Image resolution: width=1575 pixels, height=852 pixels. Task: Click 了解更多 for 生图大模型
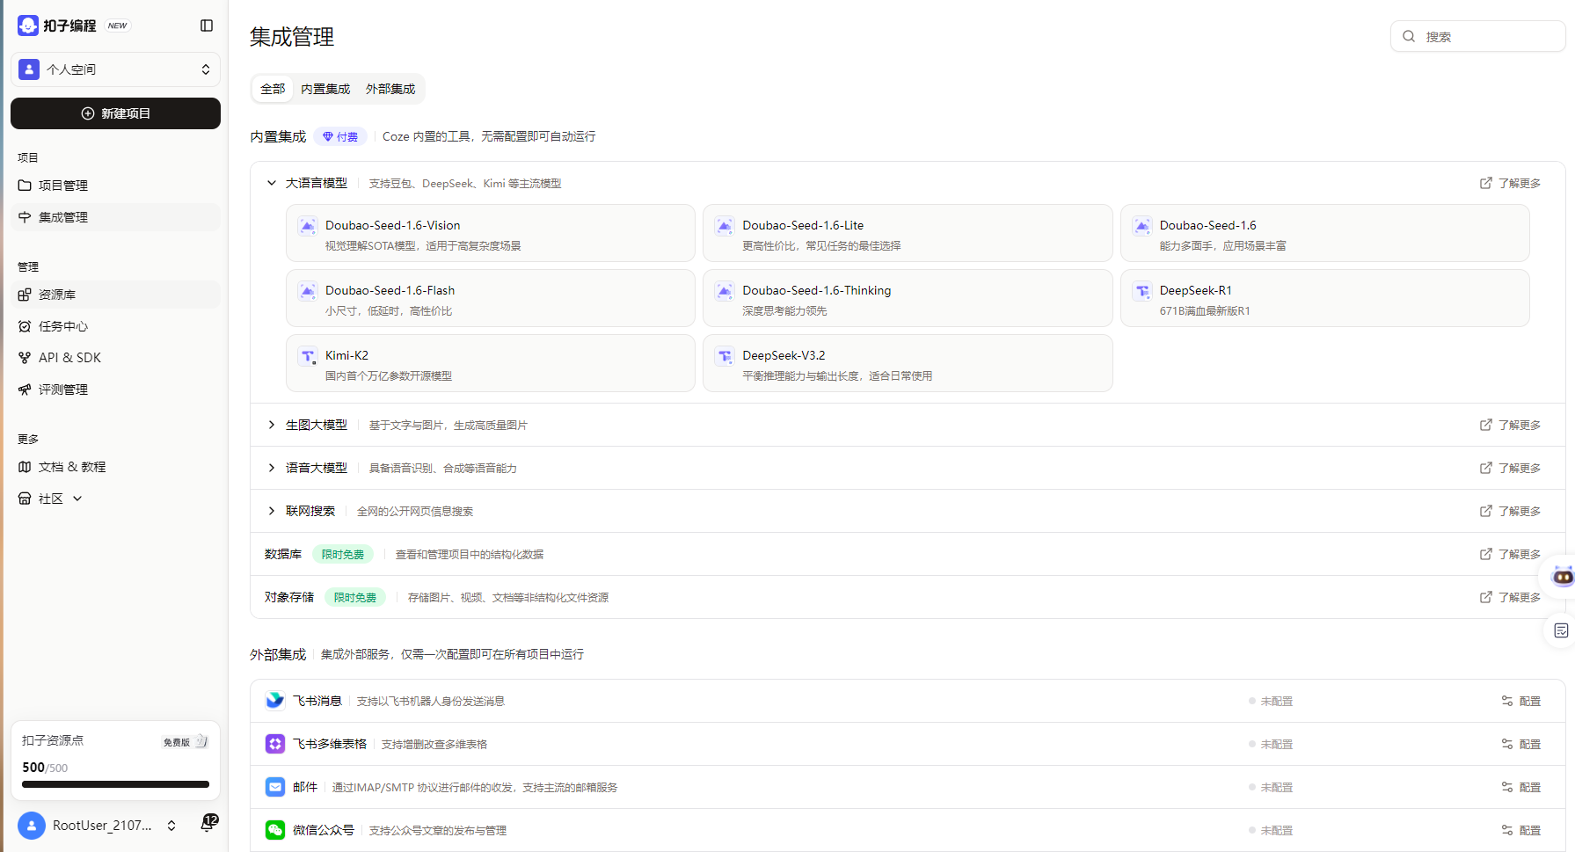1510,425
